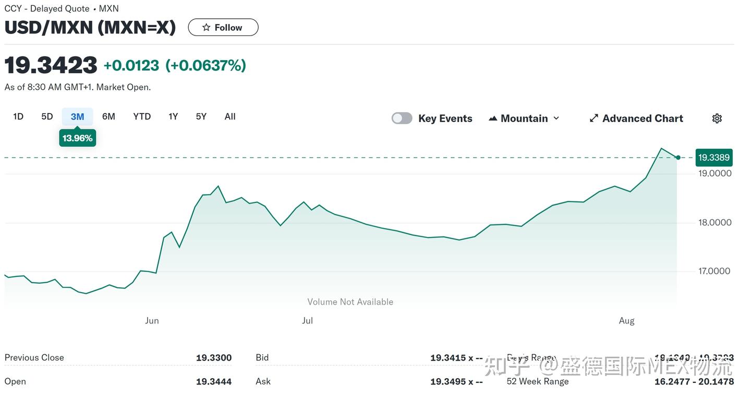Open chart display options via Mountain dropdown
This screenshot has width=751, height=396.
coord(524,118)
